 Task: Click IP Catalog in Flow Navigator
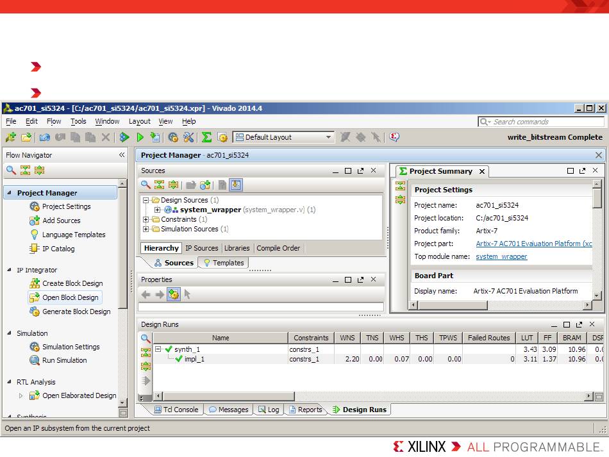[52, 249]
